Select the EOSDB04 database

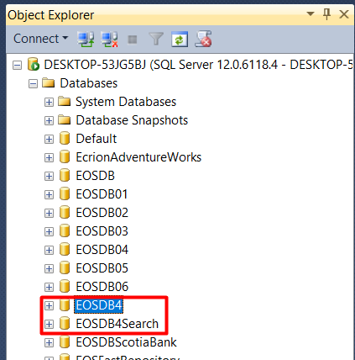102,250
